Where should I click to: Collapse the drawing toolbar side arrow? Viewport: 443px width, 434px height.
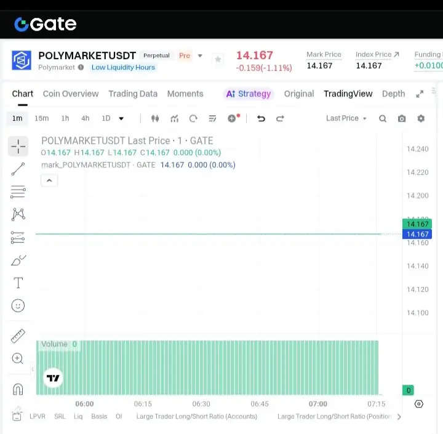(x=33, y=369)
